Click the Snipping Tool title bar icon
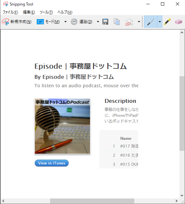The width and height of the screenshot is (185, 204). click(6, 4)
